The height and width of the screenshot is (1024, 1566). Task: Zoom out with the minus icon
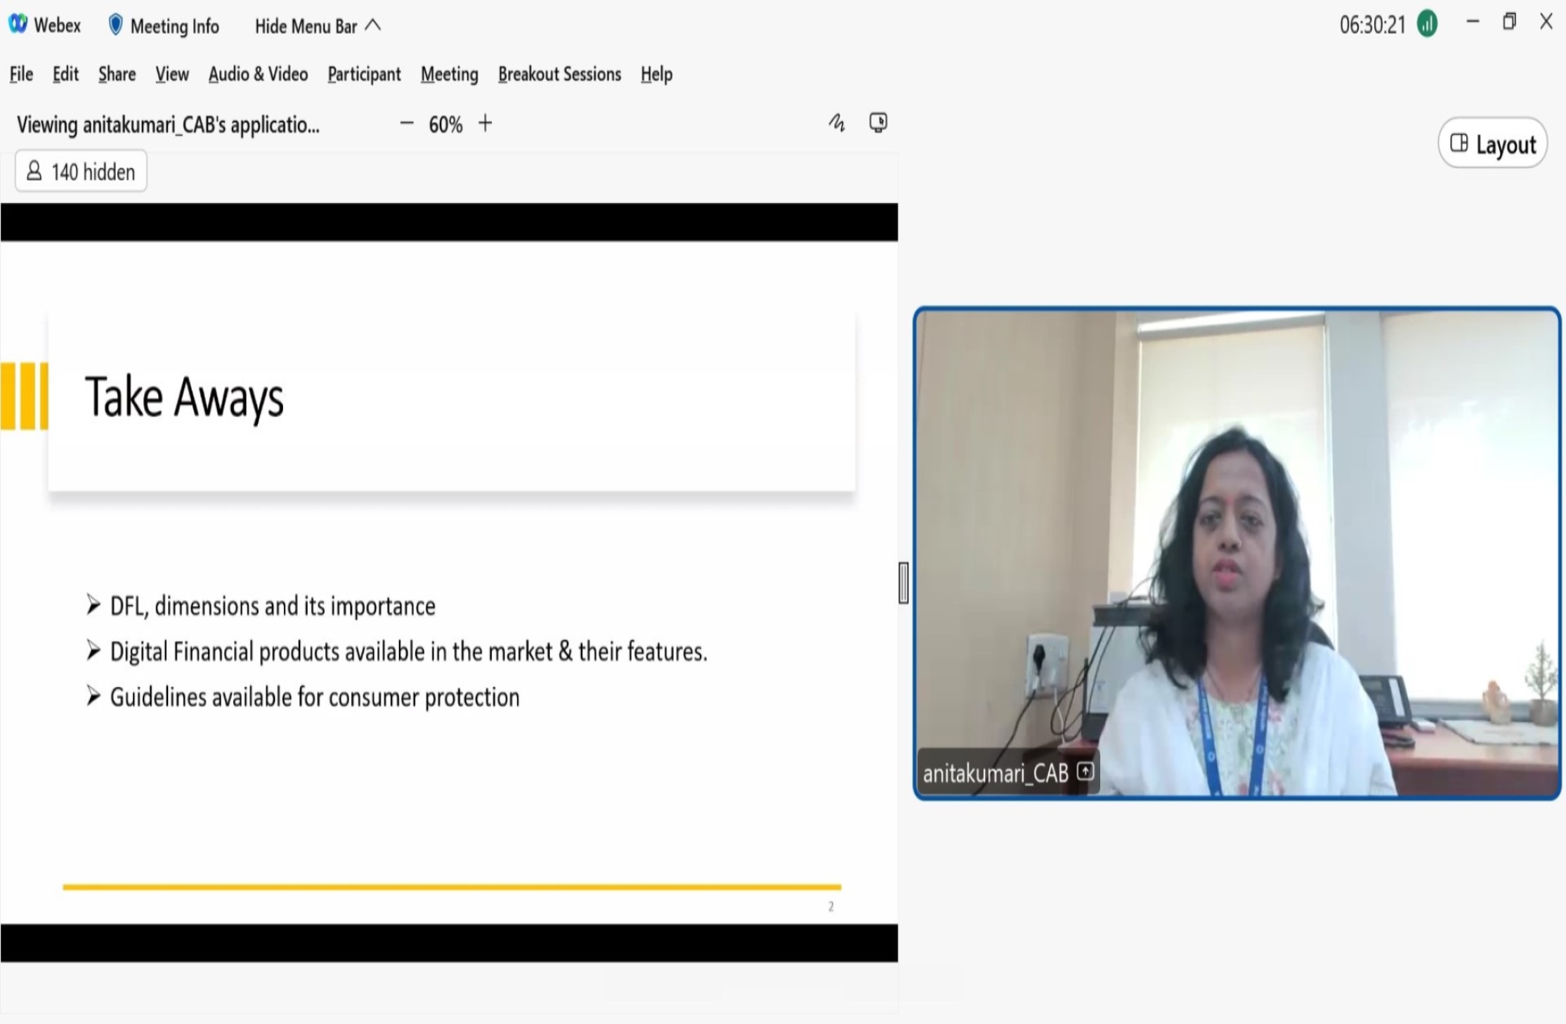pos(406,124)
